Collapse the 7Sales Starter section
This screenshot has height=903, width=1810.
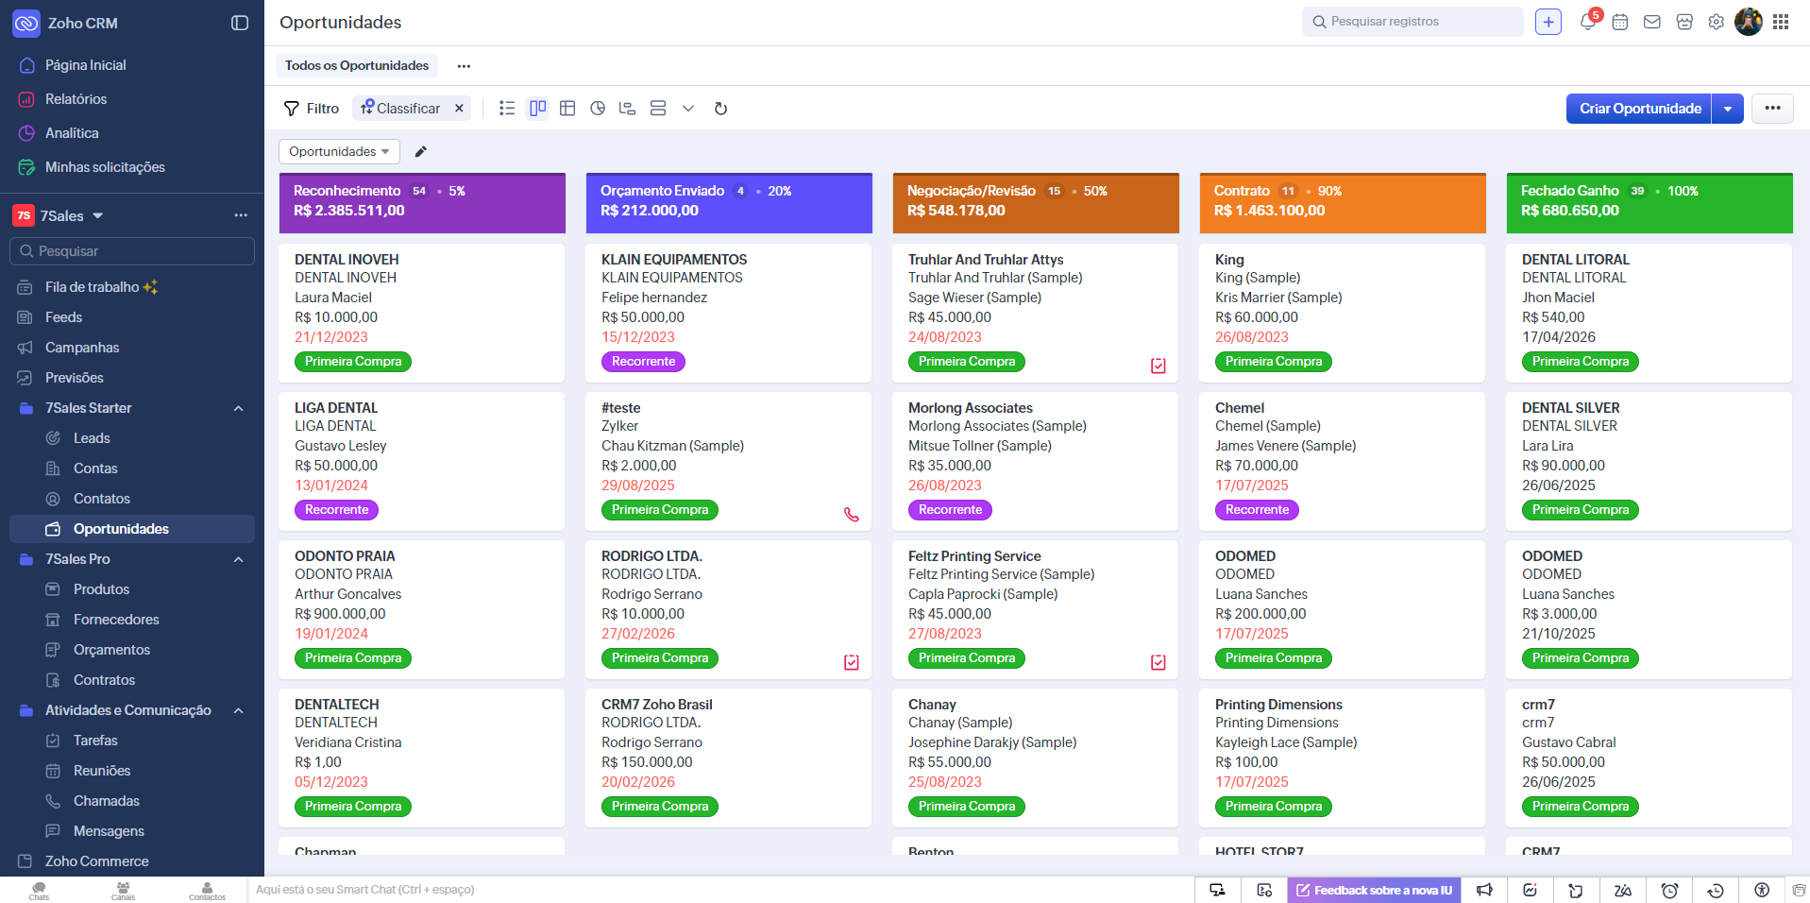(239, 408)
